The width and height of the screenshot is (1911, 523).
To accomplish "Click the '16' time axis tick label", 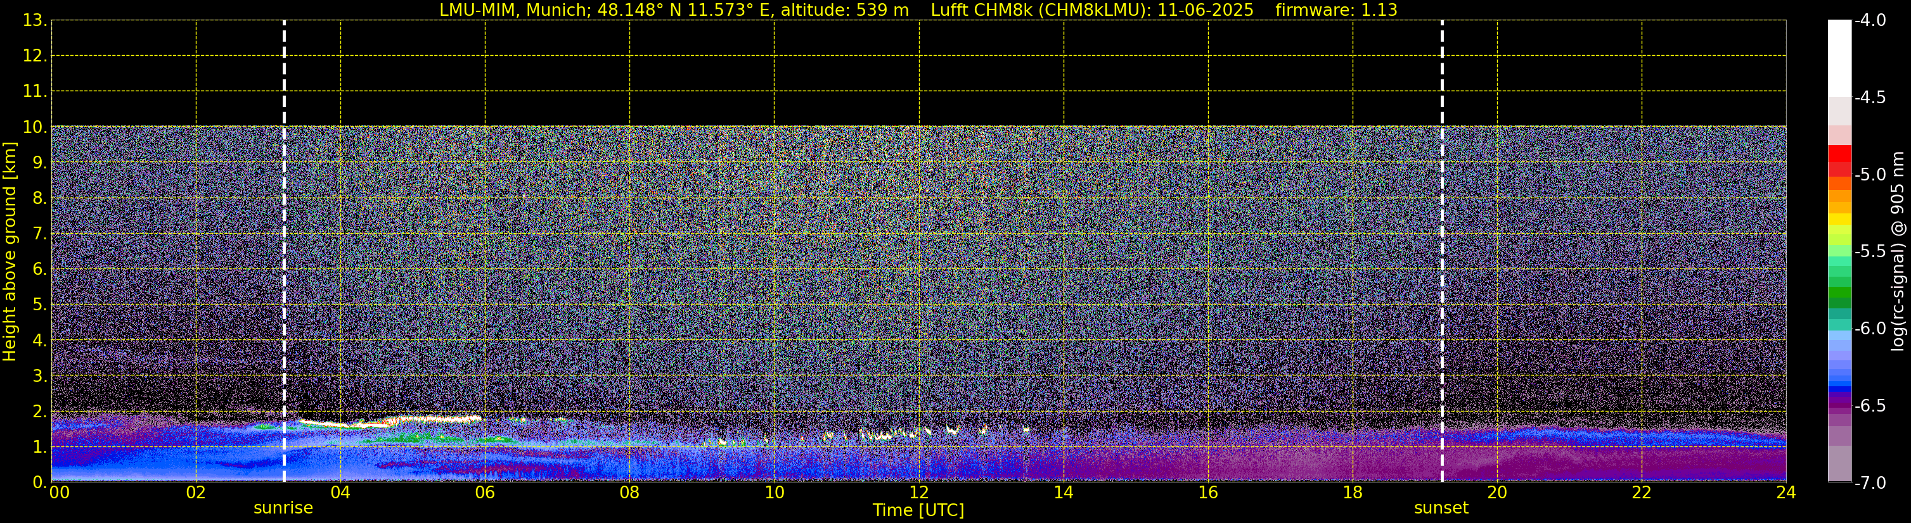I will pos(1209,493).
